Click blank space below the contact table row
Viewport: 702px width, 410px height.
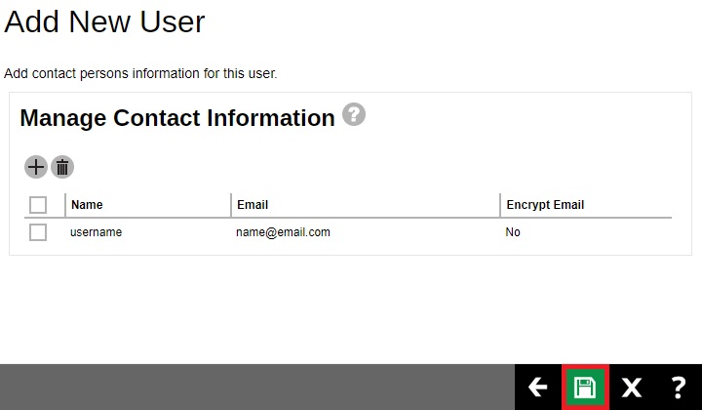(351, 303)
